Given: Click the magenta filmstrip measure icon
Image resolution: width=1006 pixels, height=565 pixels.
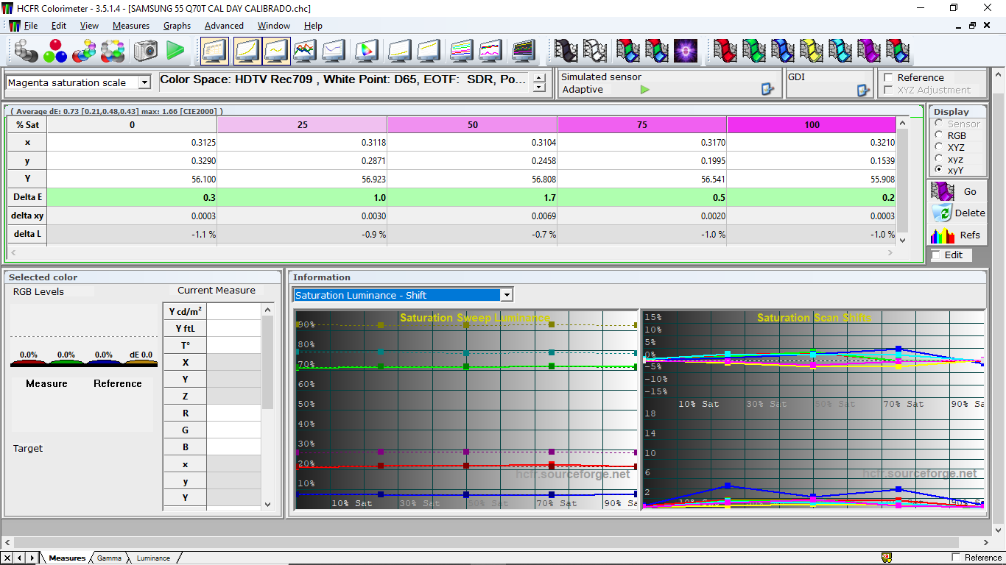Looking at the screenshot, I should (868, 51).
